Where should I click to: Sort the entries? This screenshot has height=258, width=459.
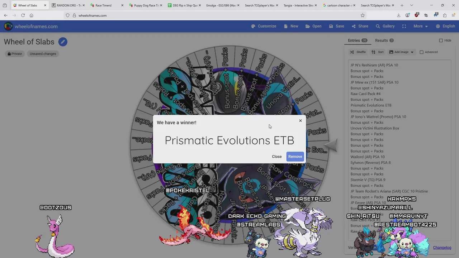(377, 52)
